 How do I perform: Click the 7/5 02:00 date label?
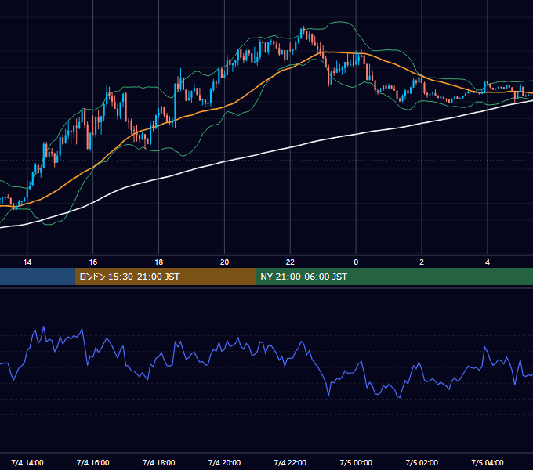pyautogui.click(x=422, y=462)
